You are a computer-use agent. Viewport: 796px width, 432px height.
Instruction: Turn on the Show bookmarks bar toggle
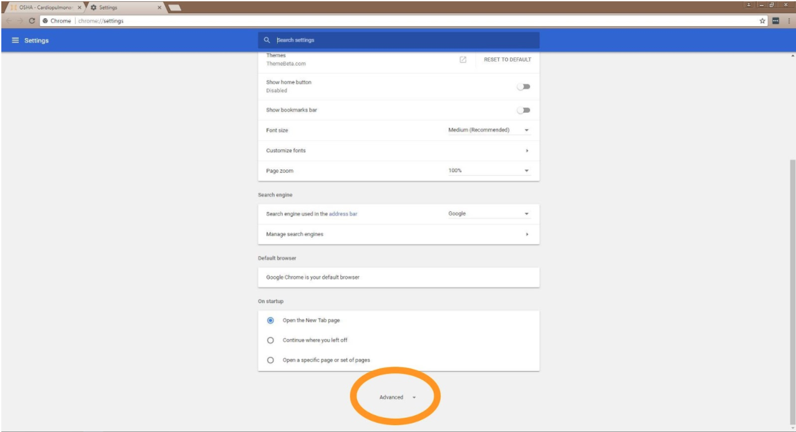pyautogui.click(x=523, y=110)
